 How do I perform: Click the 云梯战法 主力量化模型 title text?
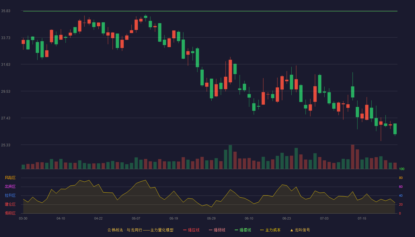[x=140, y=230]
